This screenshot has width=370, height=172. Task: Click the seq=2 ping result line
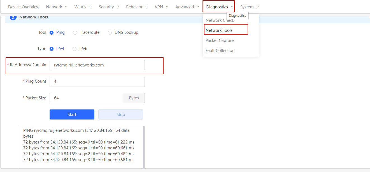[79, 154]
